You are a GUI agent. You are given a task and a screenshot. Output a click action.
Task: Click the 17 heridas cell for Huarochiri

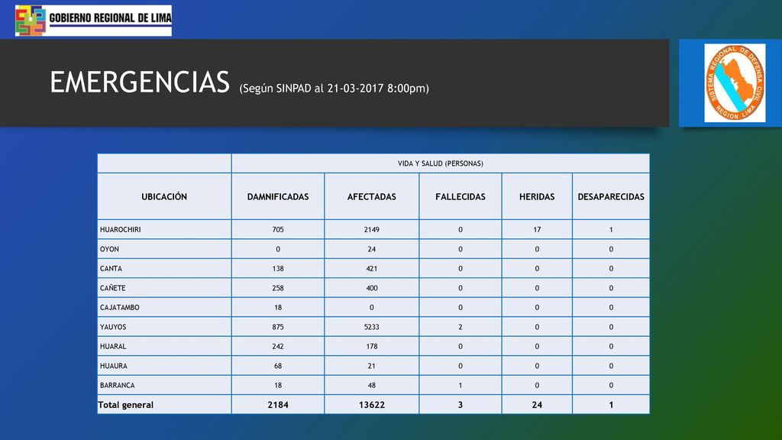(x=537, y=229)
